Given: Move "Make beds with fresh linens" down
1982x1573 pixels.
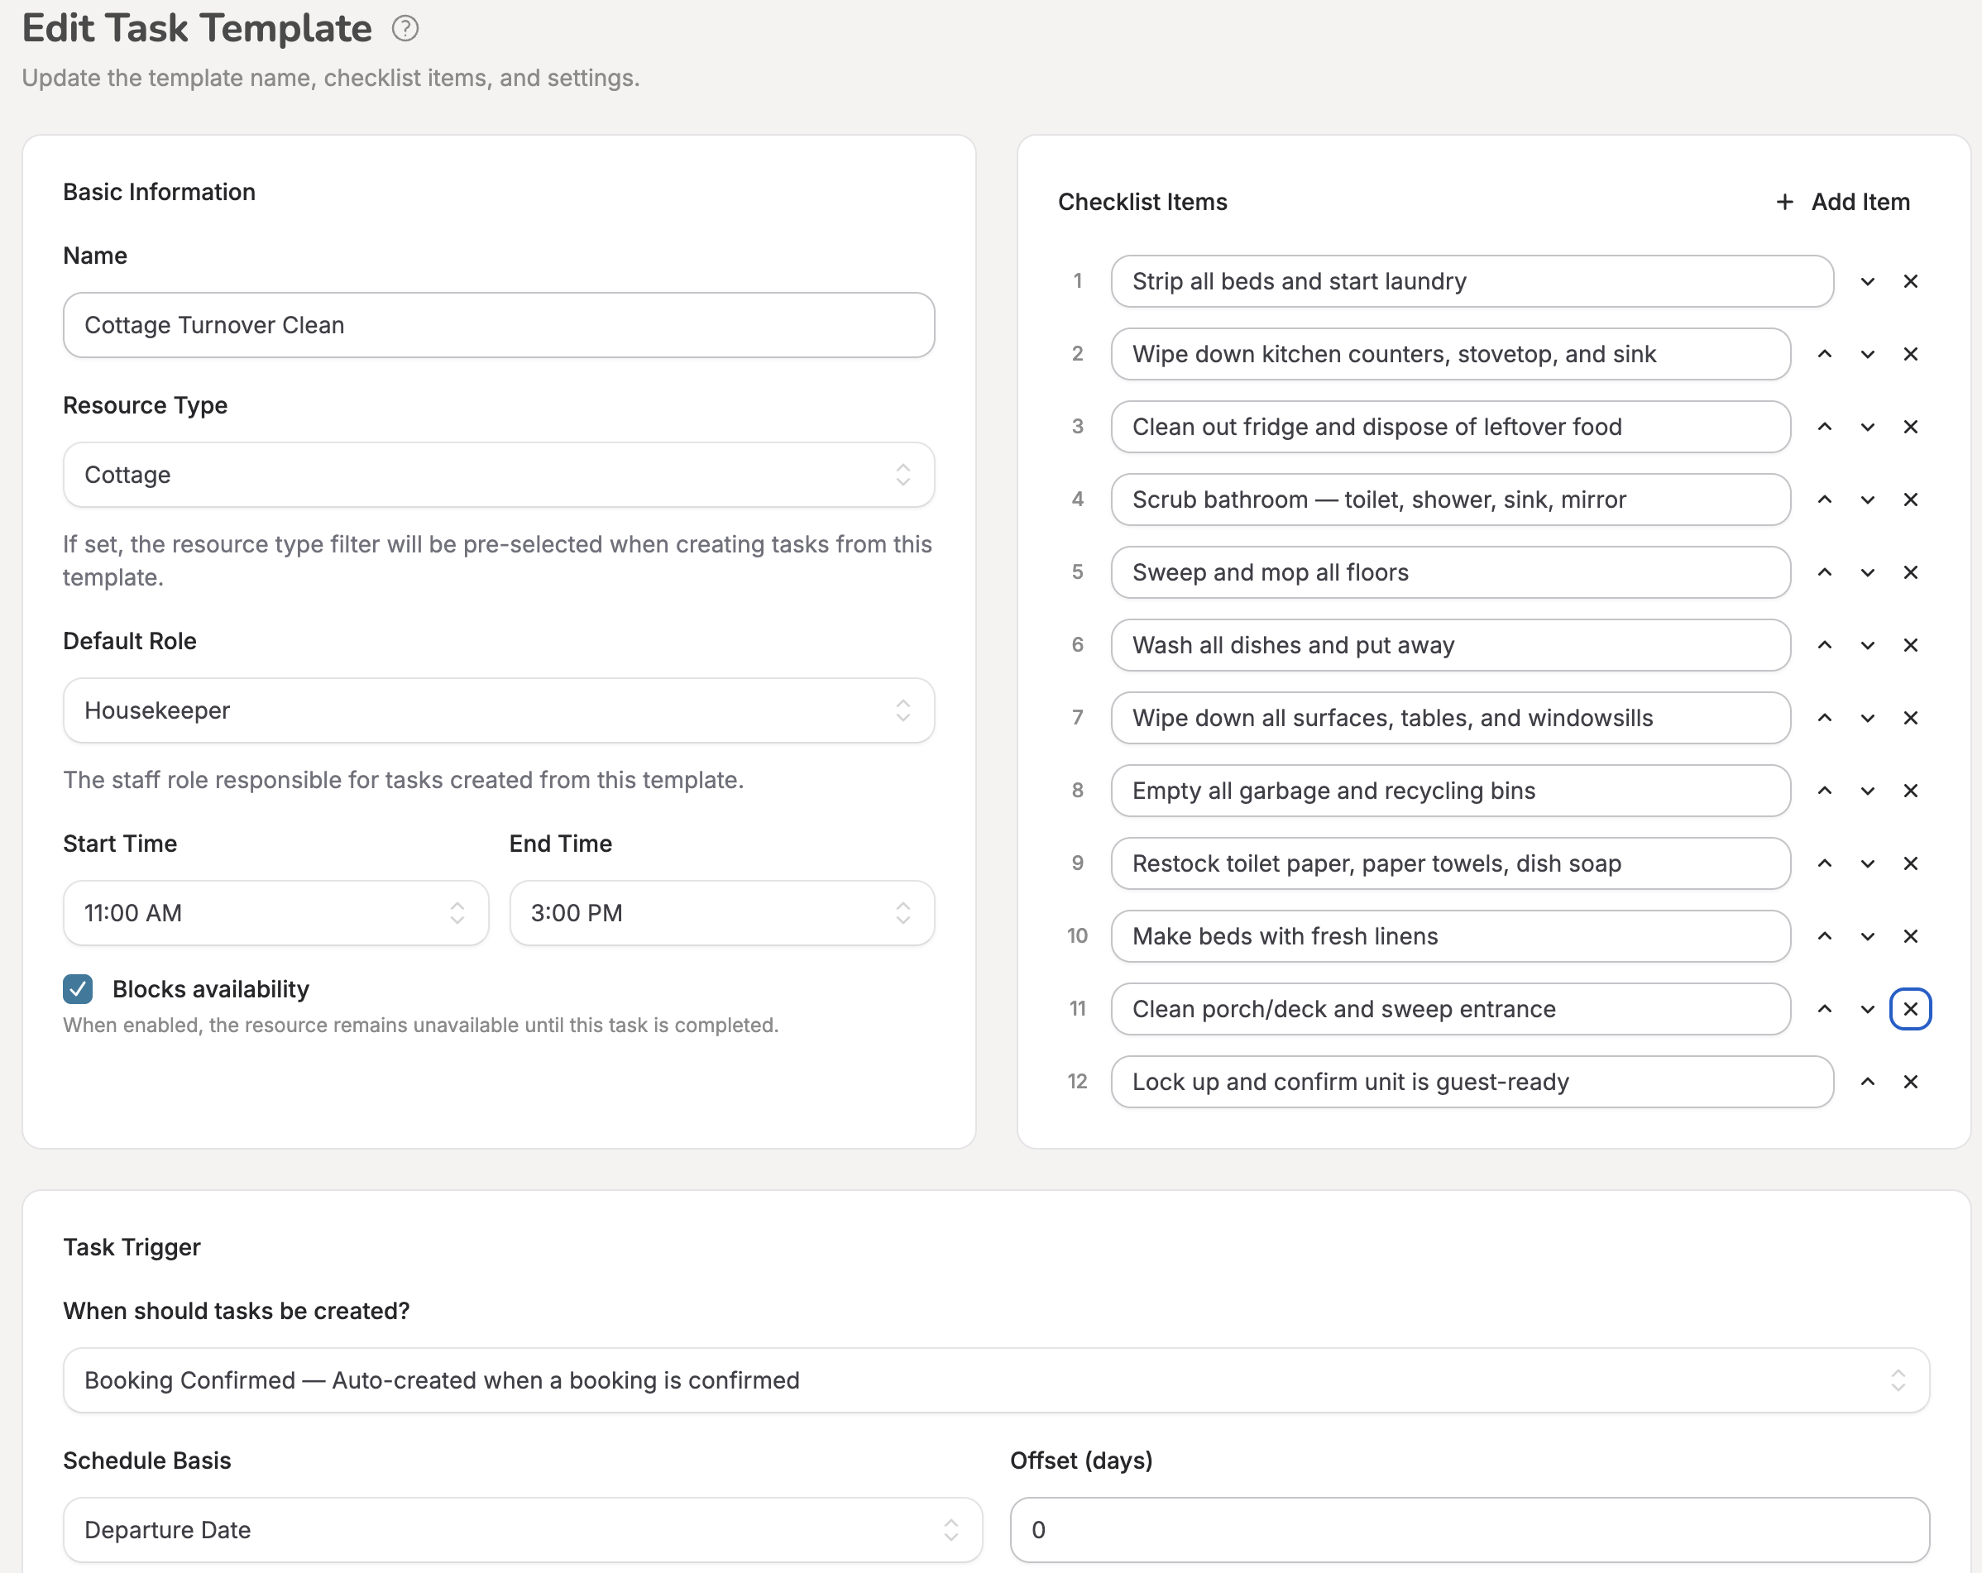Looking at the screenshot, I should point(1867,936).
